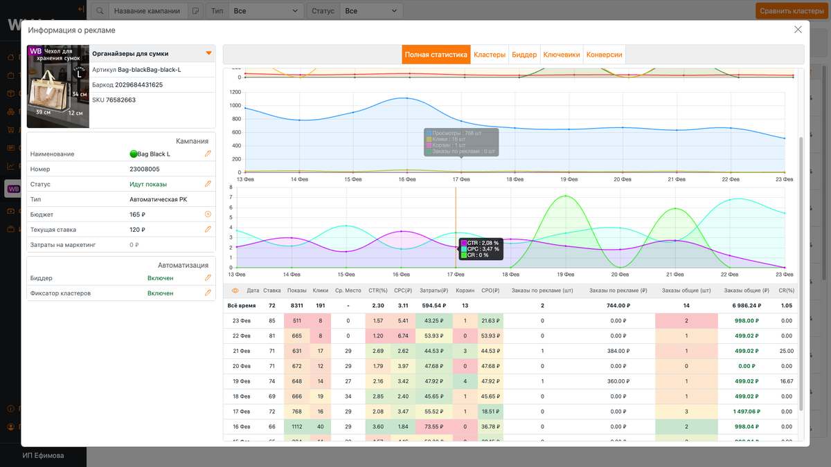The height and width of the screenshot is (467, 831).
Task: Click the Название кампании search field
Action: (x=149, y=11)
